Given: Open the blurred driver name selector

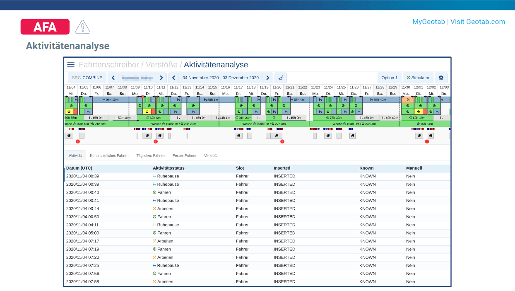Looking at the screenshot, I should [137, 78].
